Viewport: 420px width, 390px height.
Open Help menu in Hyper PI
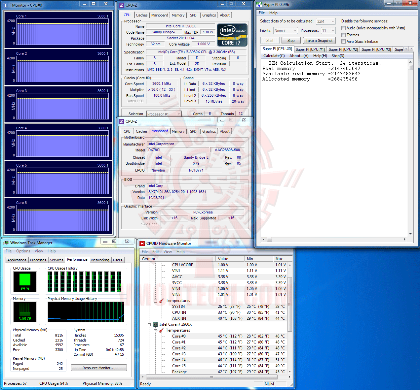click(273, 13)
